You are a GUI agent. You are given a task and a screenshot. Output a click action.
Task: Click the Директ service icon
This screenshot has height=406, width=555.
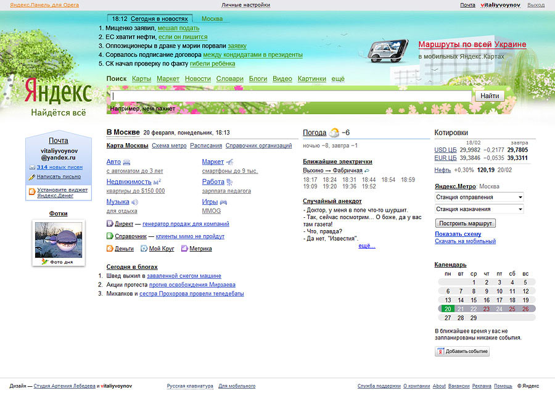point(110,223)
